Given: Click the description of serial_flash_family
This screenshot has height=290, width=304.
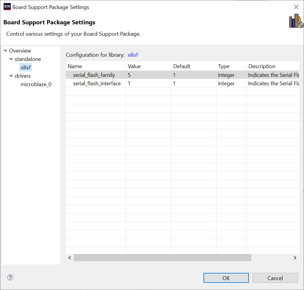Looking at the screenshot, I should (x=273, y=75).
